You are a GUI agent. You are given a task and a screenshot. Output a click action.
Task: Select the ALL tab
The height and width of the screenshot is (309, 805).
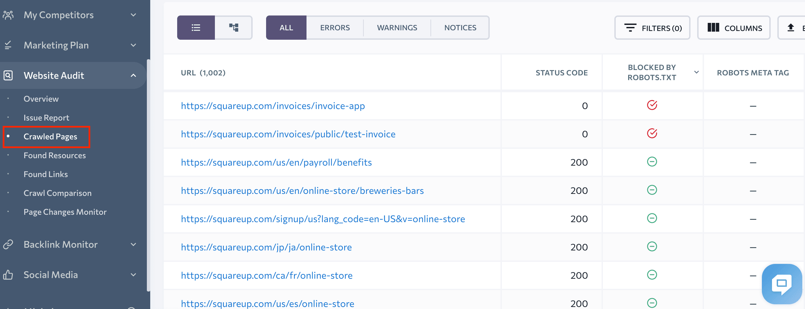(x=286, y=28)
